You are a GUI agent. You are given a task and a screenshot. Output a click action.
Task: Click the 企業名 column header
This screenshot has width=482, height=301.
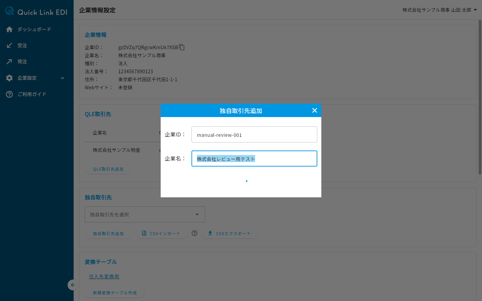100,133
